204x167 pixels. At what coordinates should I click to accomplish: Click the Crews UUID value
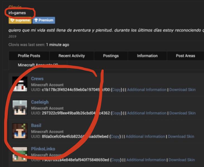point(76,90)
